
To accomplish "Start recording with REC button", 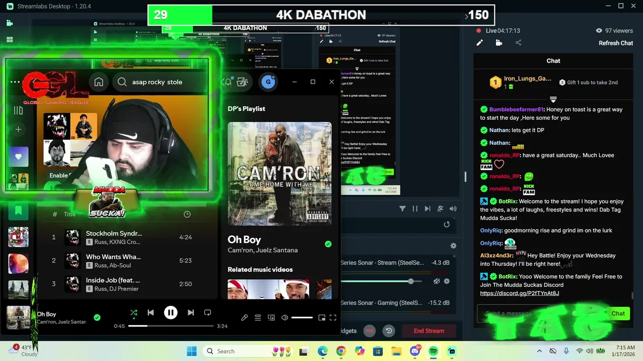I will pyautogui.click(x=370, y=331).
